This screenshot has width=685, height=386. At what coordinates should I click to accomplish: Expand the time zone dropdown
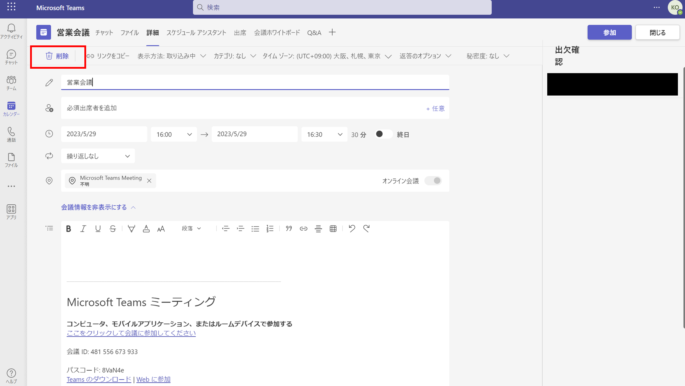coord(327,56)
